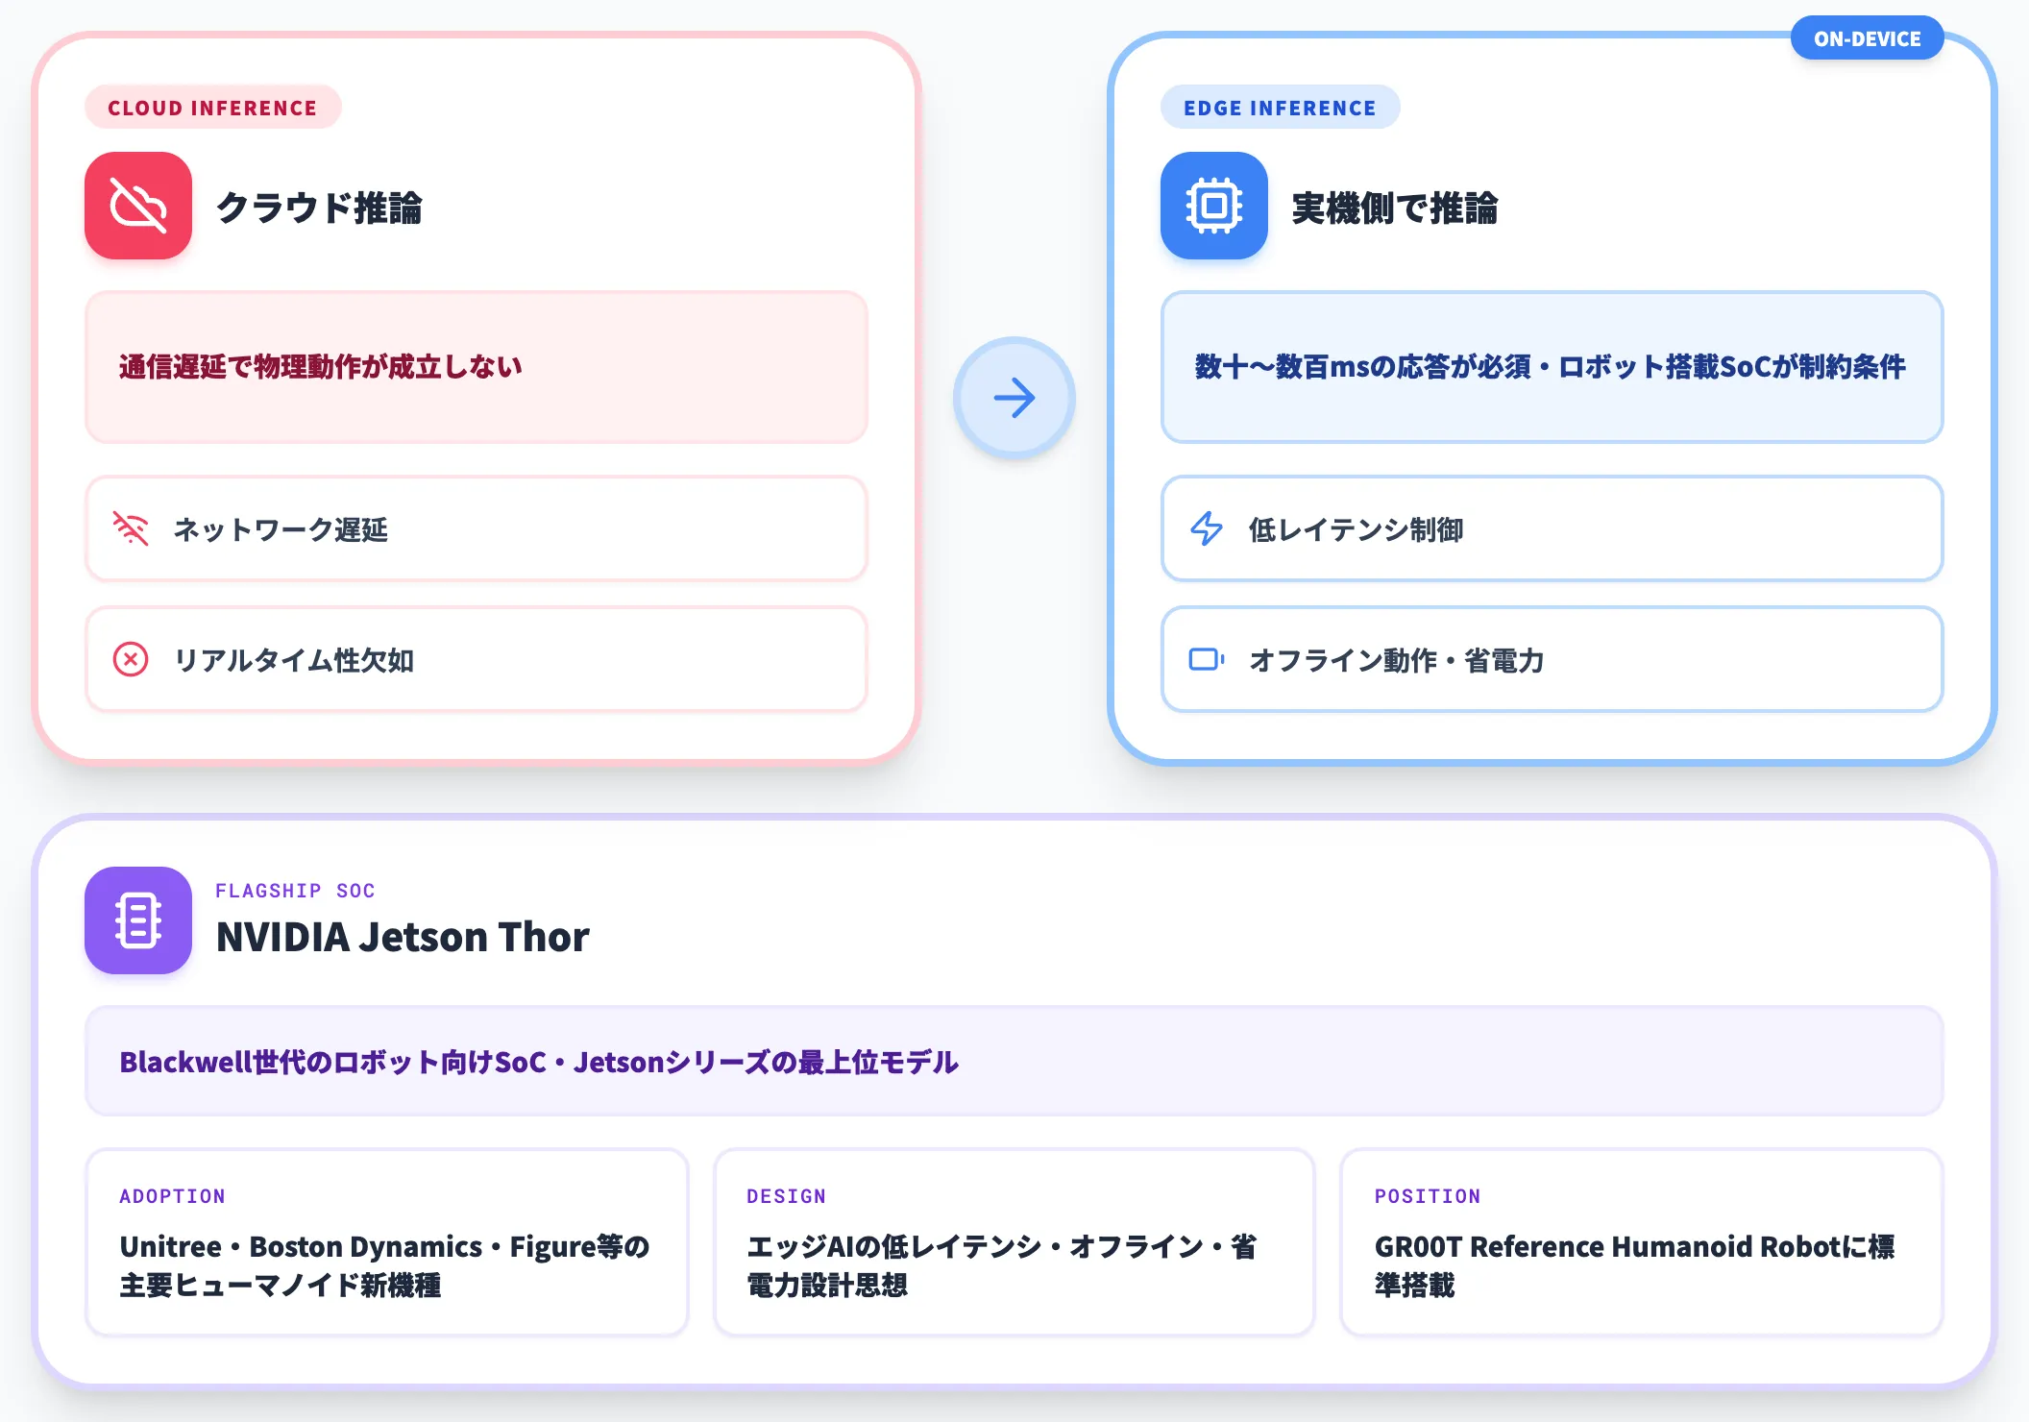Screen dimensions: 2029x1422
Task: Click the purple Jetson Thor chip icon
Action: (x=138, y=920)
